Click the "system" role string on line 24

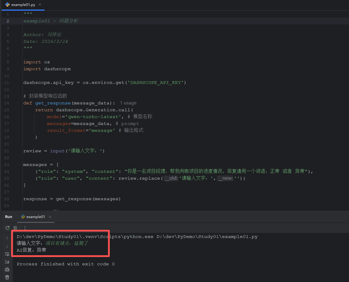(x=74, y=171)
